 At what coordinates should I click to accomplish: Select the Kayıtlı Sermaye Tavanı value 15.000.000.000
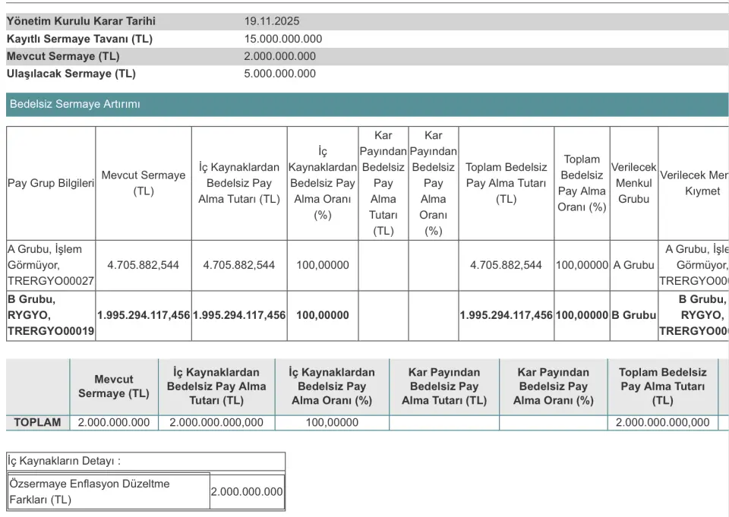coord(282,39)
